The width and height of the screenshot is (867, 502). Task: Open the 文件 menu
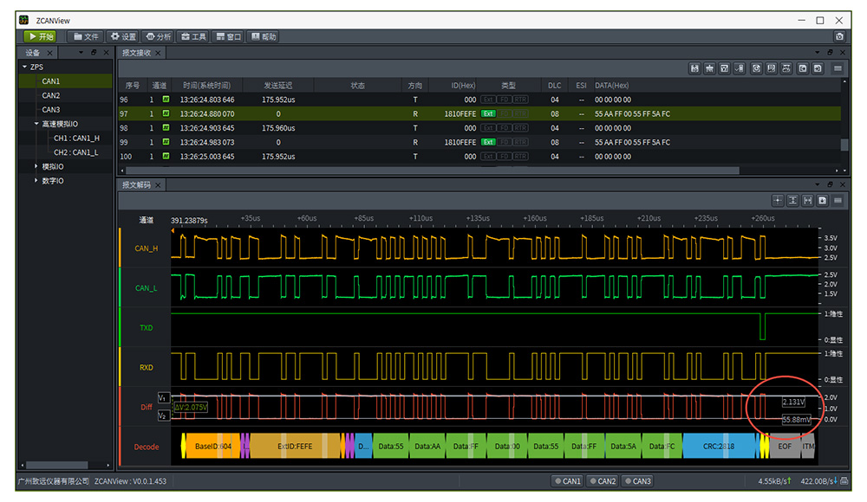[86, 36]
